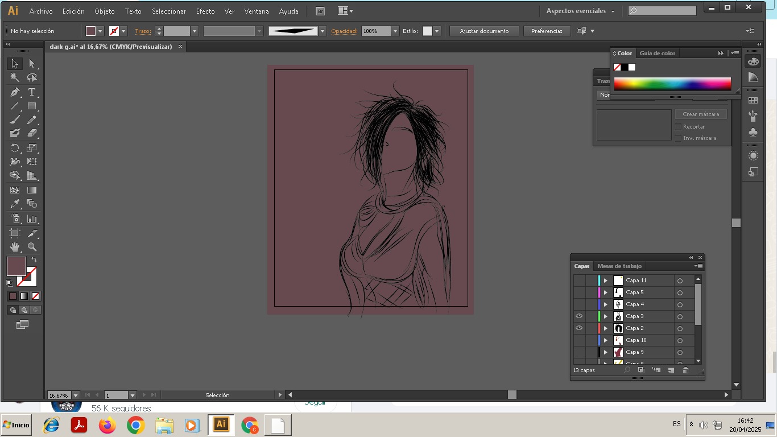Viewport: 777px width, 437px height.
Task: Open the Opacidad percentage dropdown
Action: click(395, 31)
